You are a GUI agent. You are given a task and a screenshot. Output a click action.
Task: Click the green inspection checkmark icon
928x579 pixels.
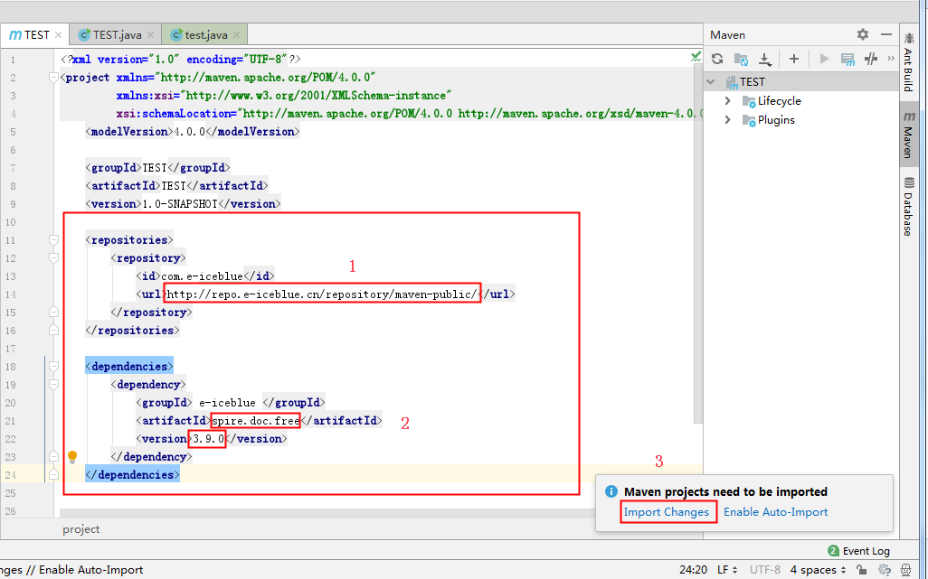696,57
